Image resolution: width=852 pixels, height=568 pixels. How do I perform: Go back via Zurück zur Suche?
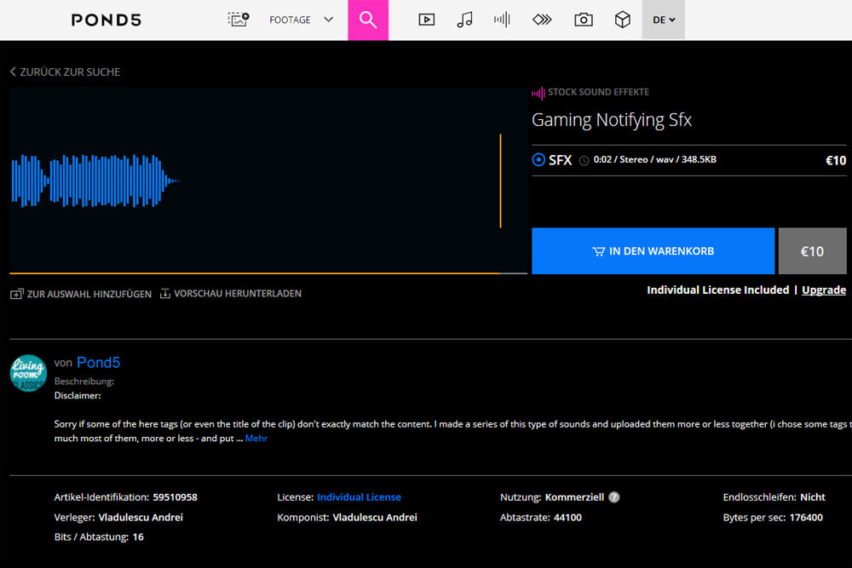coord(65,72)
